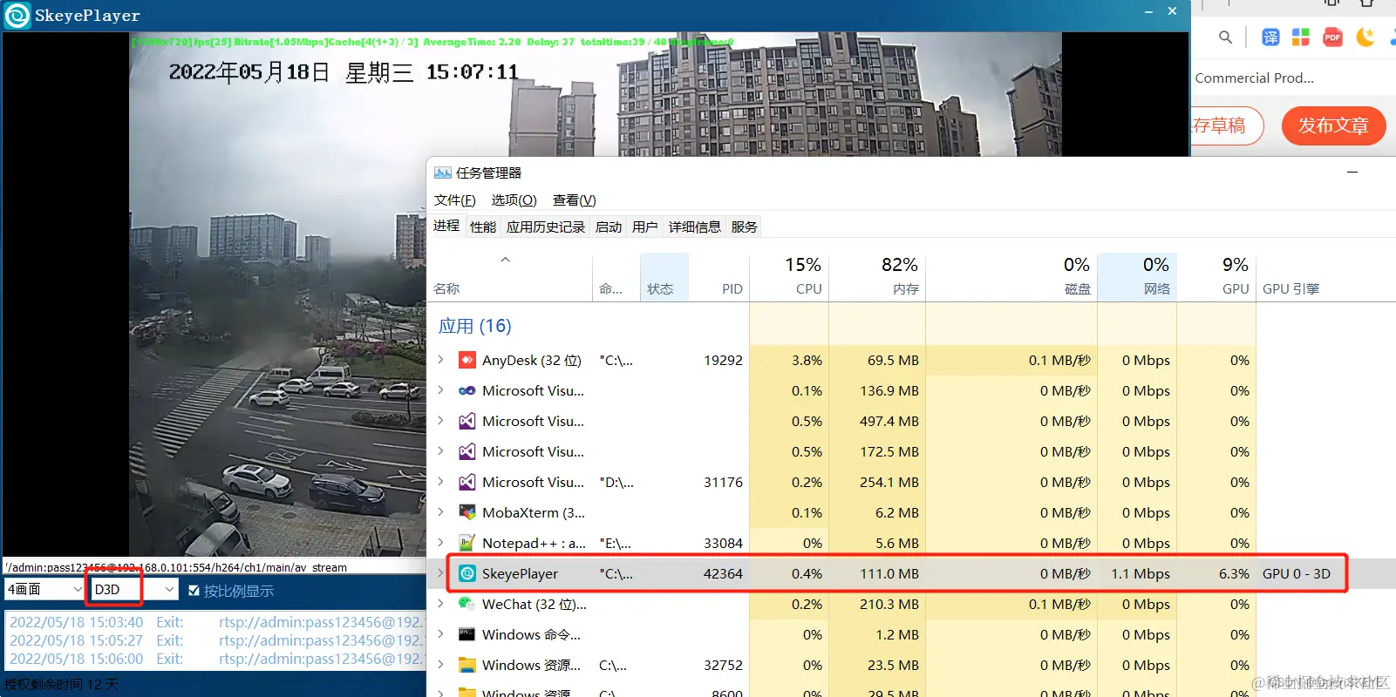This screenshot has height=697, width=1396.
Task: Click the MobaXterm process icon
Action: [x=467, y=512]
